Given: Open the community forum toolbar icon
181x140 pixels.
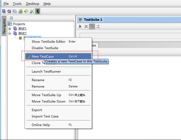Looking at the screenshot, I should coord(20,11).
